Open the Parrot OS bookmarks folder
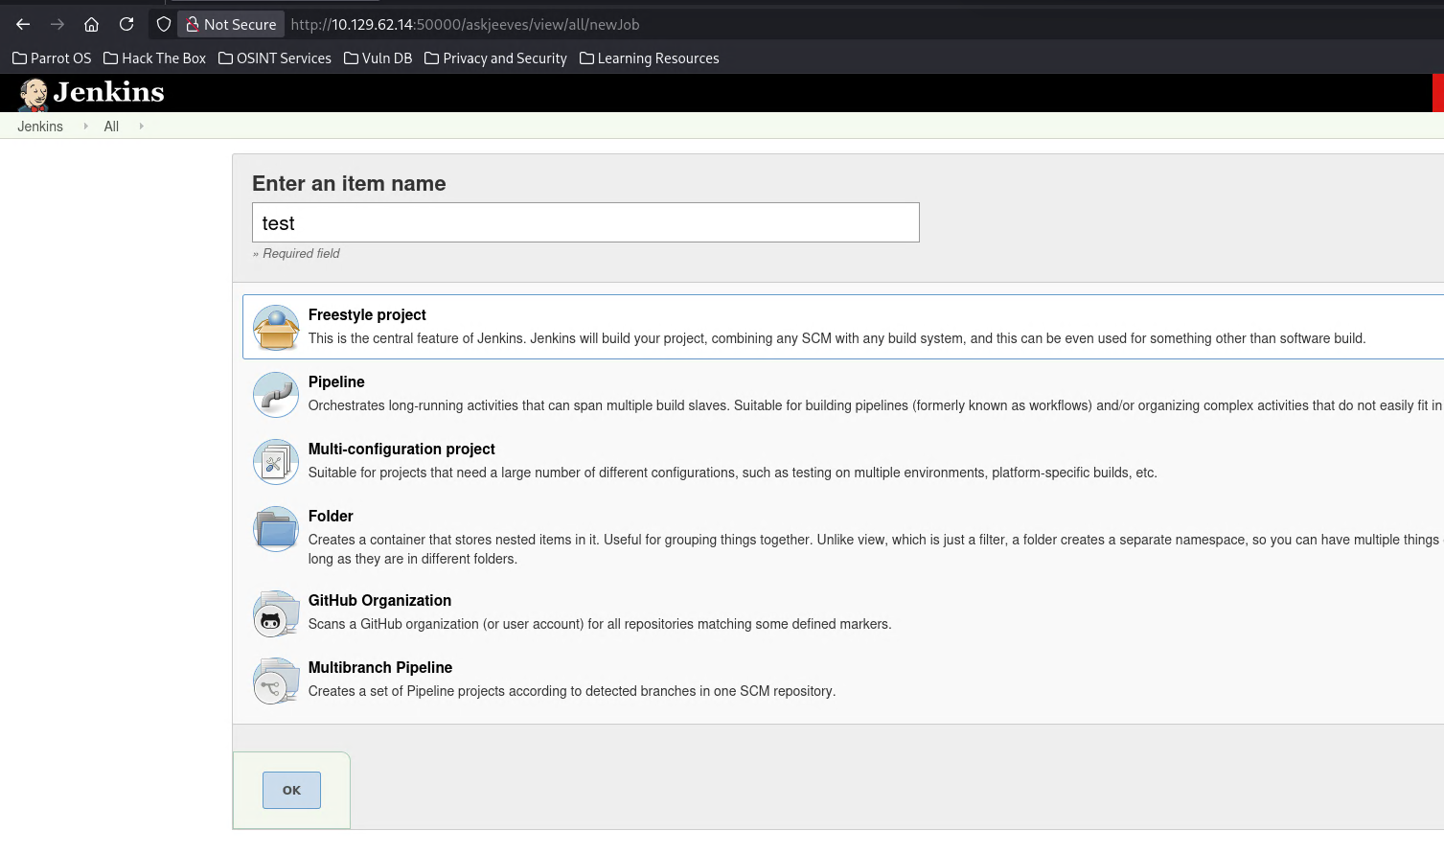Screen dimensions: 1444x854 (52, 58)
